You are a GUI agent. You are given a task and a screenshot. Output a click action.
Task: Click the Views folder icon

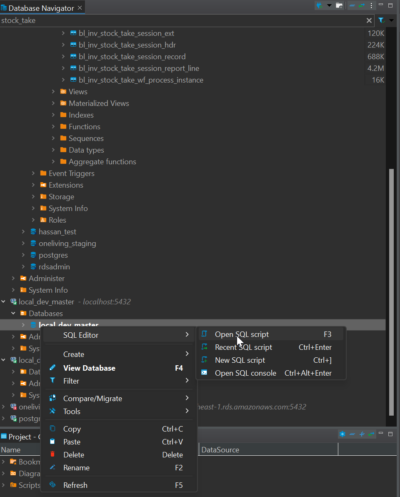(x=63, y=92)
